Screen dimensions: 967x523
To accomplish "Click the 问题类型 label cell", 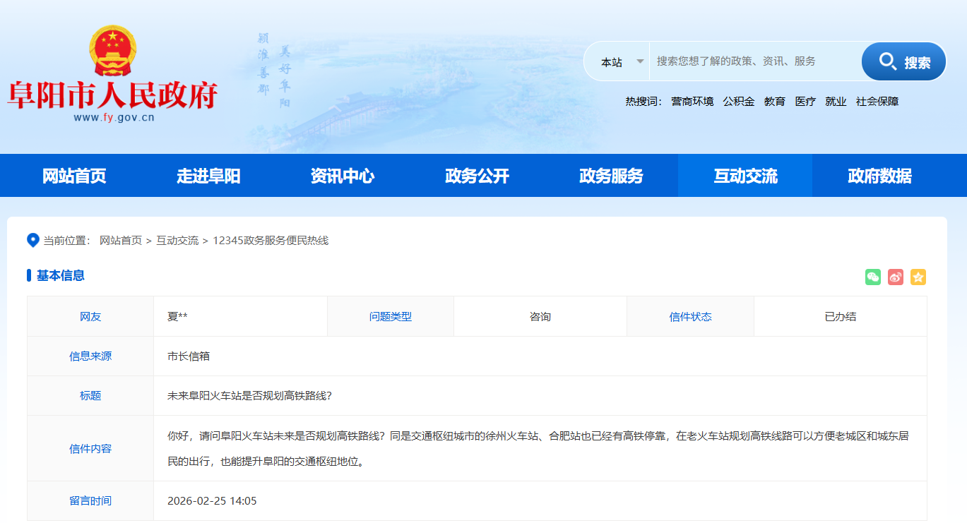I will point(391,317).
